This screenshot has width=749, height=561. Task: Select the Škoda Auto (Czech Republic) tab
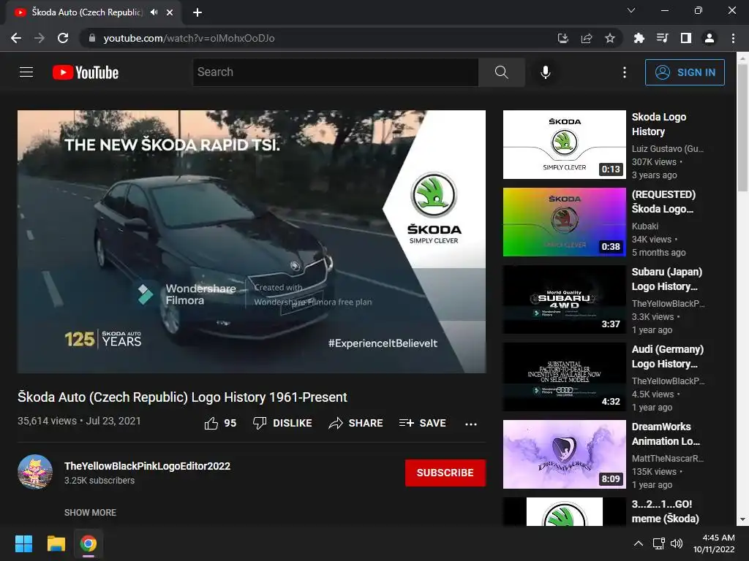click(x=87, y=12)
